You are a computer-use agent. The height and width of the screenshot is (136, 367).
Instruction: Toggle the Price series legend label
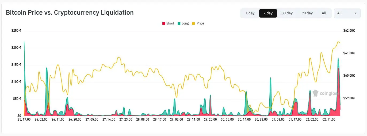(x=200, y=23)
